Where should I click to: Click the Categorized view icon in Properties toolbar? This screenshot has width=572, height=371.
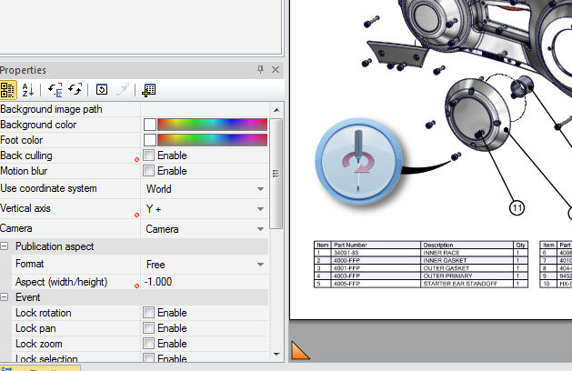pos(8,89)
